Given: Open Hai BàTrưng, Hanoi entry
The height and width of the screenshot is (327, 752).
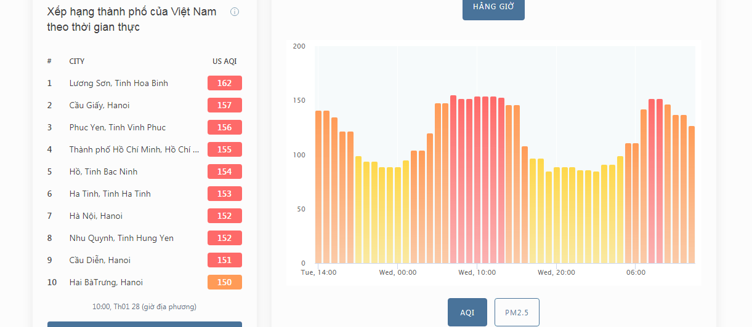Looking at the screenshot, I should coord(107,282).
